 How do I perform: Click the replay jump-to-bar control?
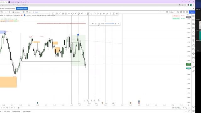click(x=93, y=24)
